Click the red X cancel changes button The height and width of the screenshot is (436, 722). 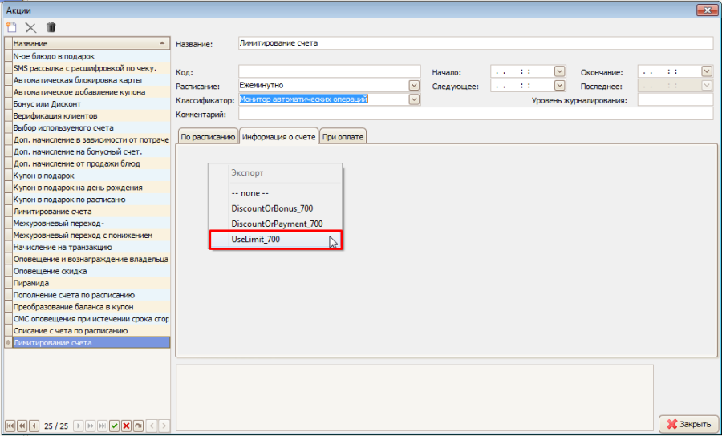point(126,425)
